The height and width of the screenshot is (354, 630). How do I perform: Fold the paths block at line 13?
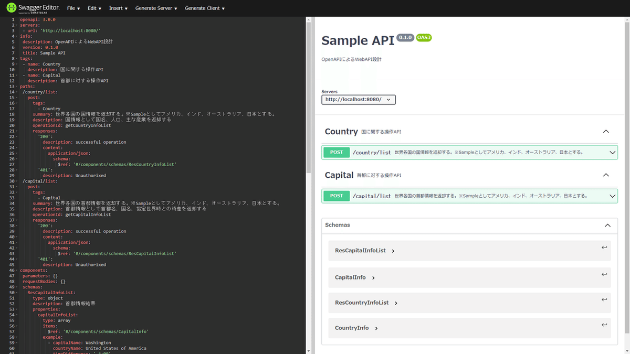tap(17, 87)
